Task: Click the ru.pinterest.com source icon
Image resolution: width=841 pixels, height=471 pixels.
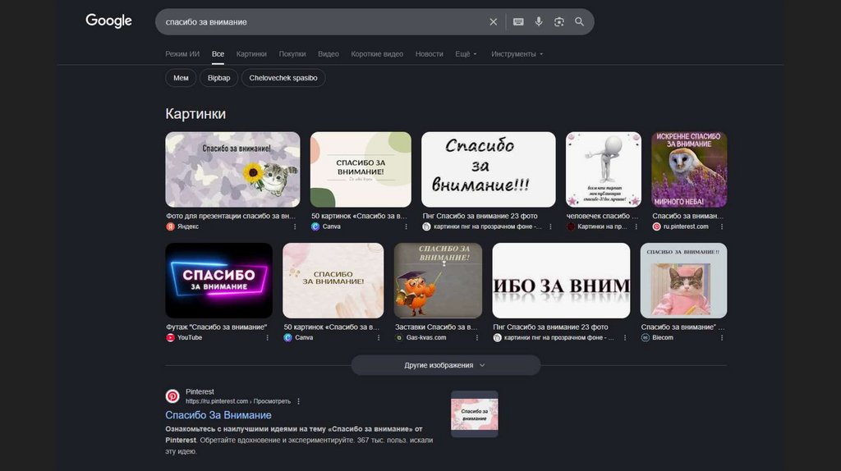Action: [656, 226]
